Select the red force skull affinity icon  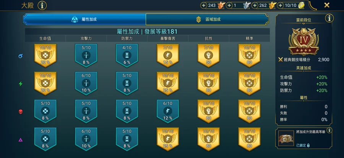(x=21, y=112)
